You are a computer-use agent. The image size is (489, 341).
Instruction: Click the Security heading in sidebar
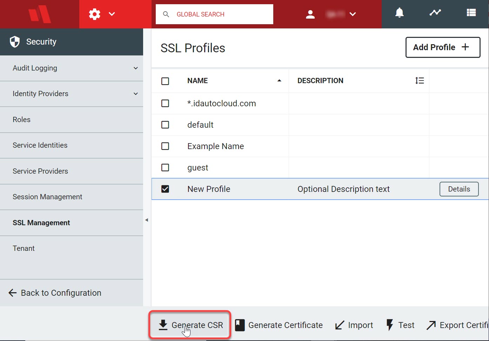41,42
